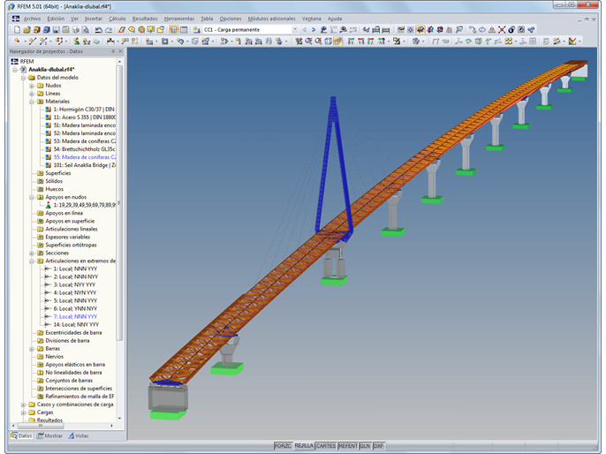Toggle GLN in the status bar
Image resolution: width=606 pixels, height=454 pixels.
point(365,446)
